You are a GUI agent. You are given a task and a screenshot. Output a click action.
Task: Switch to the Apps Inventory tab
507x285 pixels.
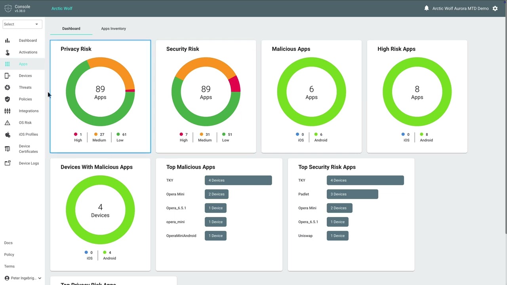(113, 28)
